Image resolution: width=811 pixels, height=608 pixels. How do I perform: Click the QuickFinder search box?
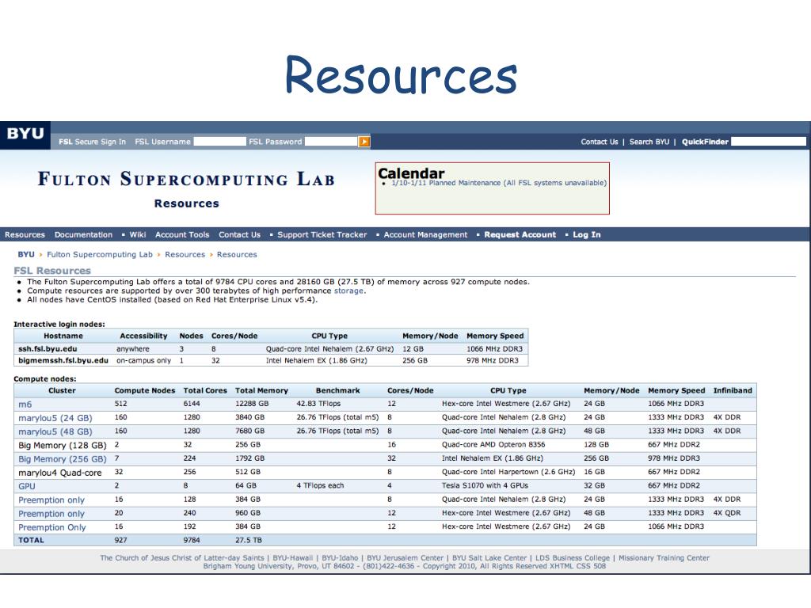tap(768, 142)
